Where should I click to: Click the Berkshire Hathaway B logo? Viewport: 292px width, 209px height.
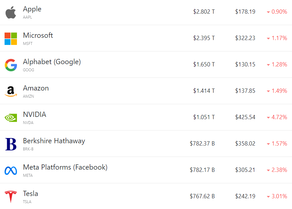point(11,144)
